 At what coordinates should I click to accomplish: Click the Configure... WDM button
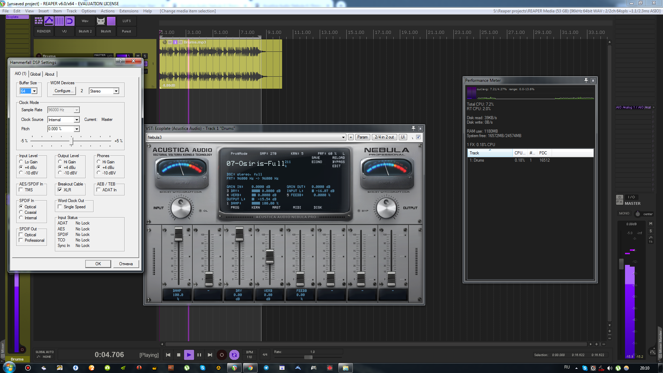tap(64, 91)
